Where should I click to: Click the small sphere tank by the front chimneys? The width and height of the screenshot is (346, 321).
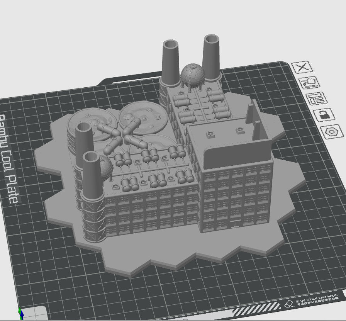(x=106, y=167)
